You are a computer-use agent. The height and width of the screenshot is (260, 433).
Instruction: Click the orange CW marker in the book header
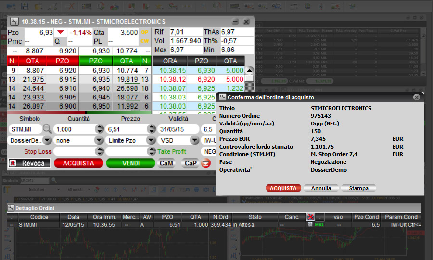point(145,41)
